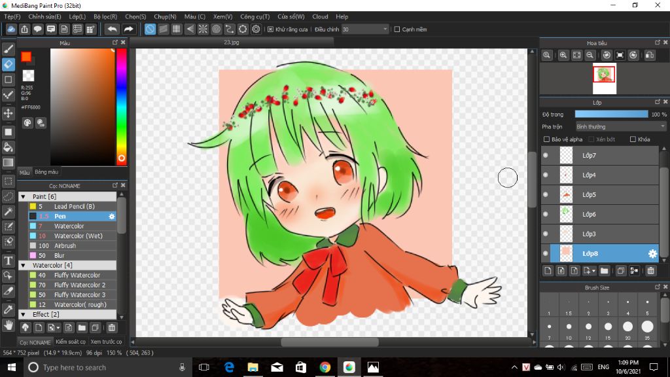Image resolution: width=670 pixels, height=377 pixels.
Task: Select the Watercolor (Wet) brush
Action: point(72,236)
